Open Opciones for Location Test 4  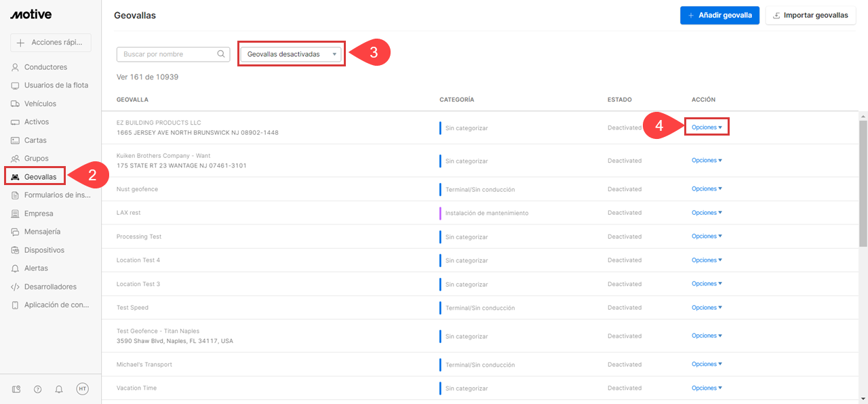(707, 260)
